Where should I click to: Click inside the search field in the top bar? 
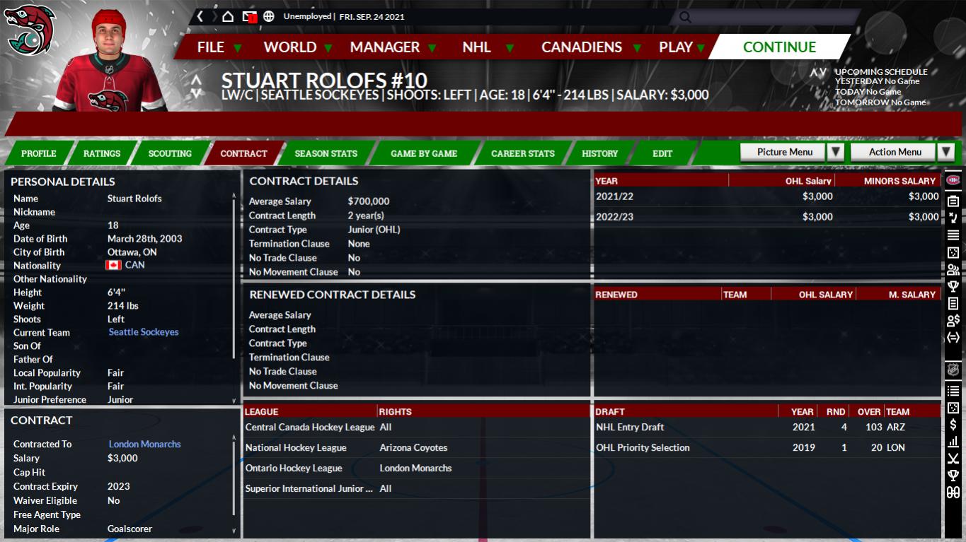(x=764, y=17)
